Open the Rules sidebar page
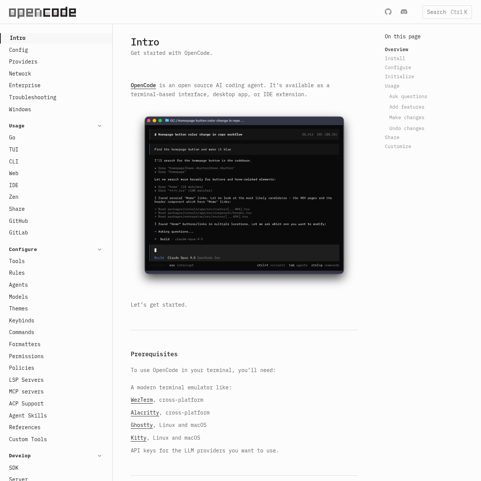481x481 pixels. pos(17,273)
